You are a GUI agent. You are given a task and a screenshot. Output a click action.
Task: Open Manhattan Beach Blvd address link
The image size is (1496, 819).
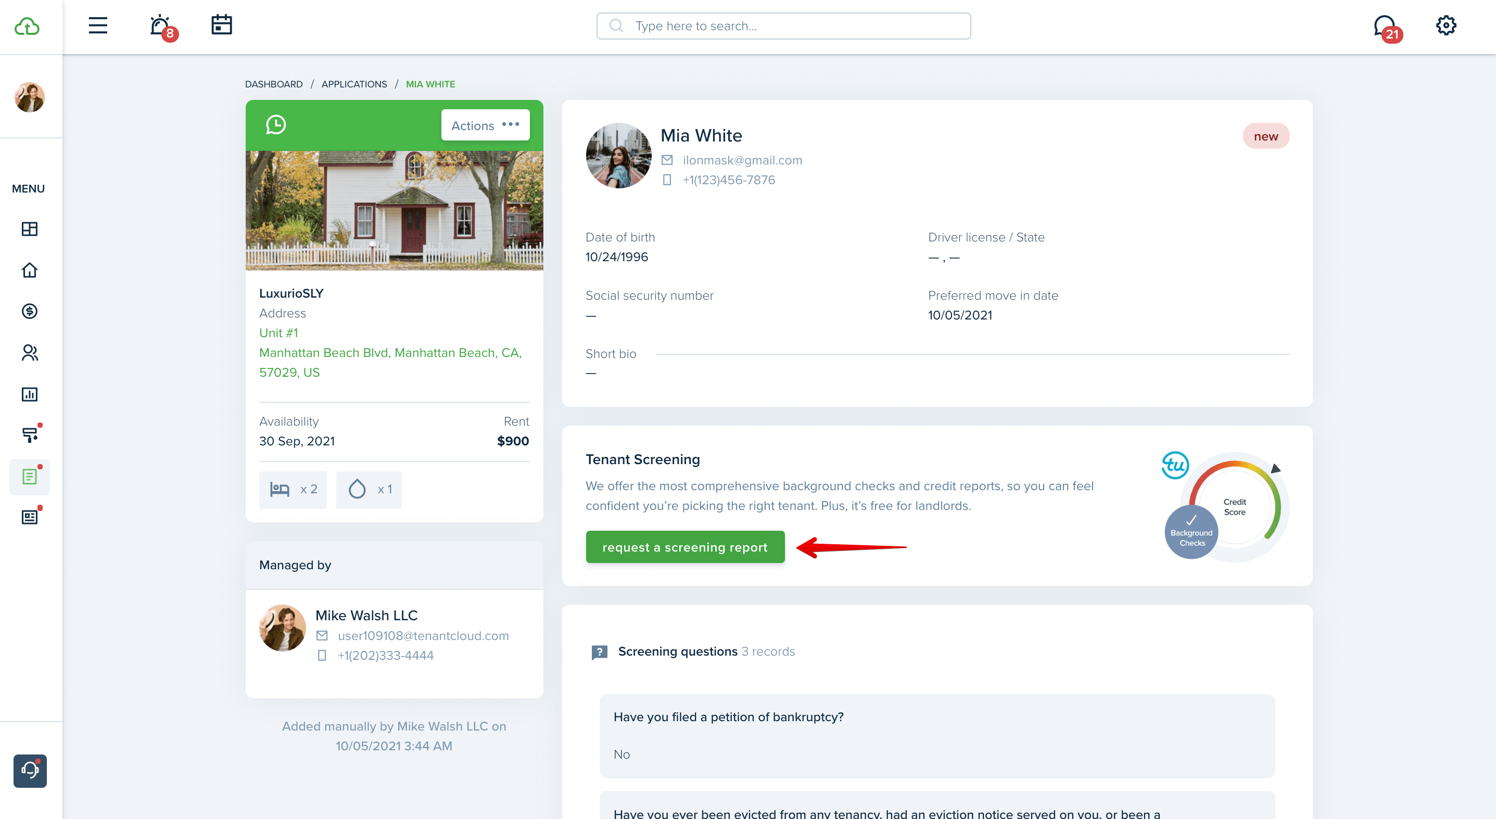click(x=390, y=363)
